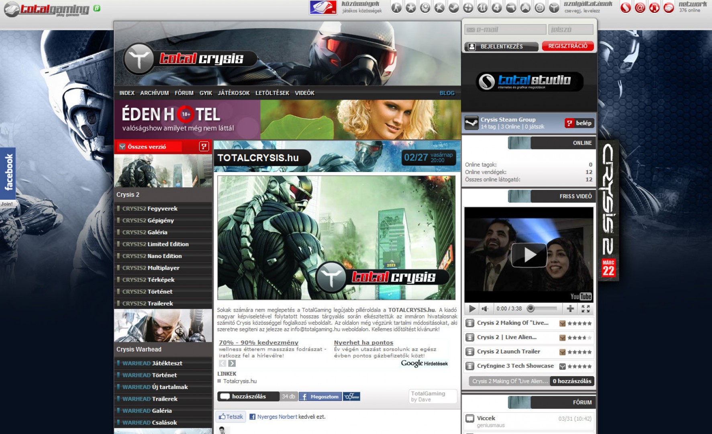This screenshot has width=712, height=434.
Task: Open the Viccek forum topic
Action: pos(486,418)
